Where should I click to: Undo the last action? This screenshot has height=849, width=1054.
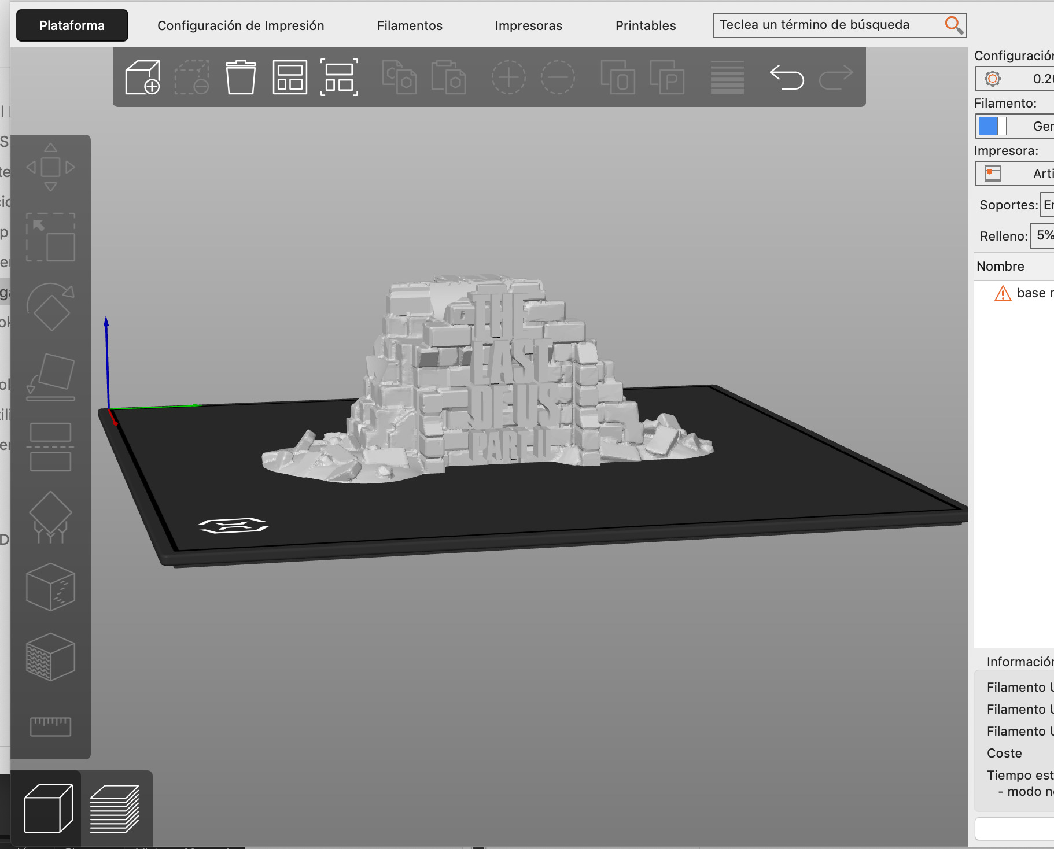pos(787,77)
